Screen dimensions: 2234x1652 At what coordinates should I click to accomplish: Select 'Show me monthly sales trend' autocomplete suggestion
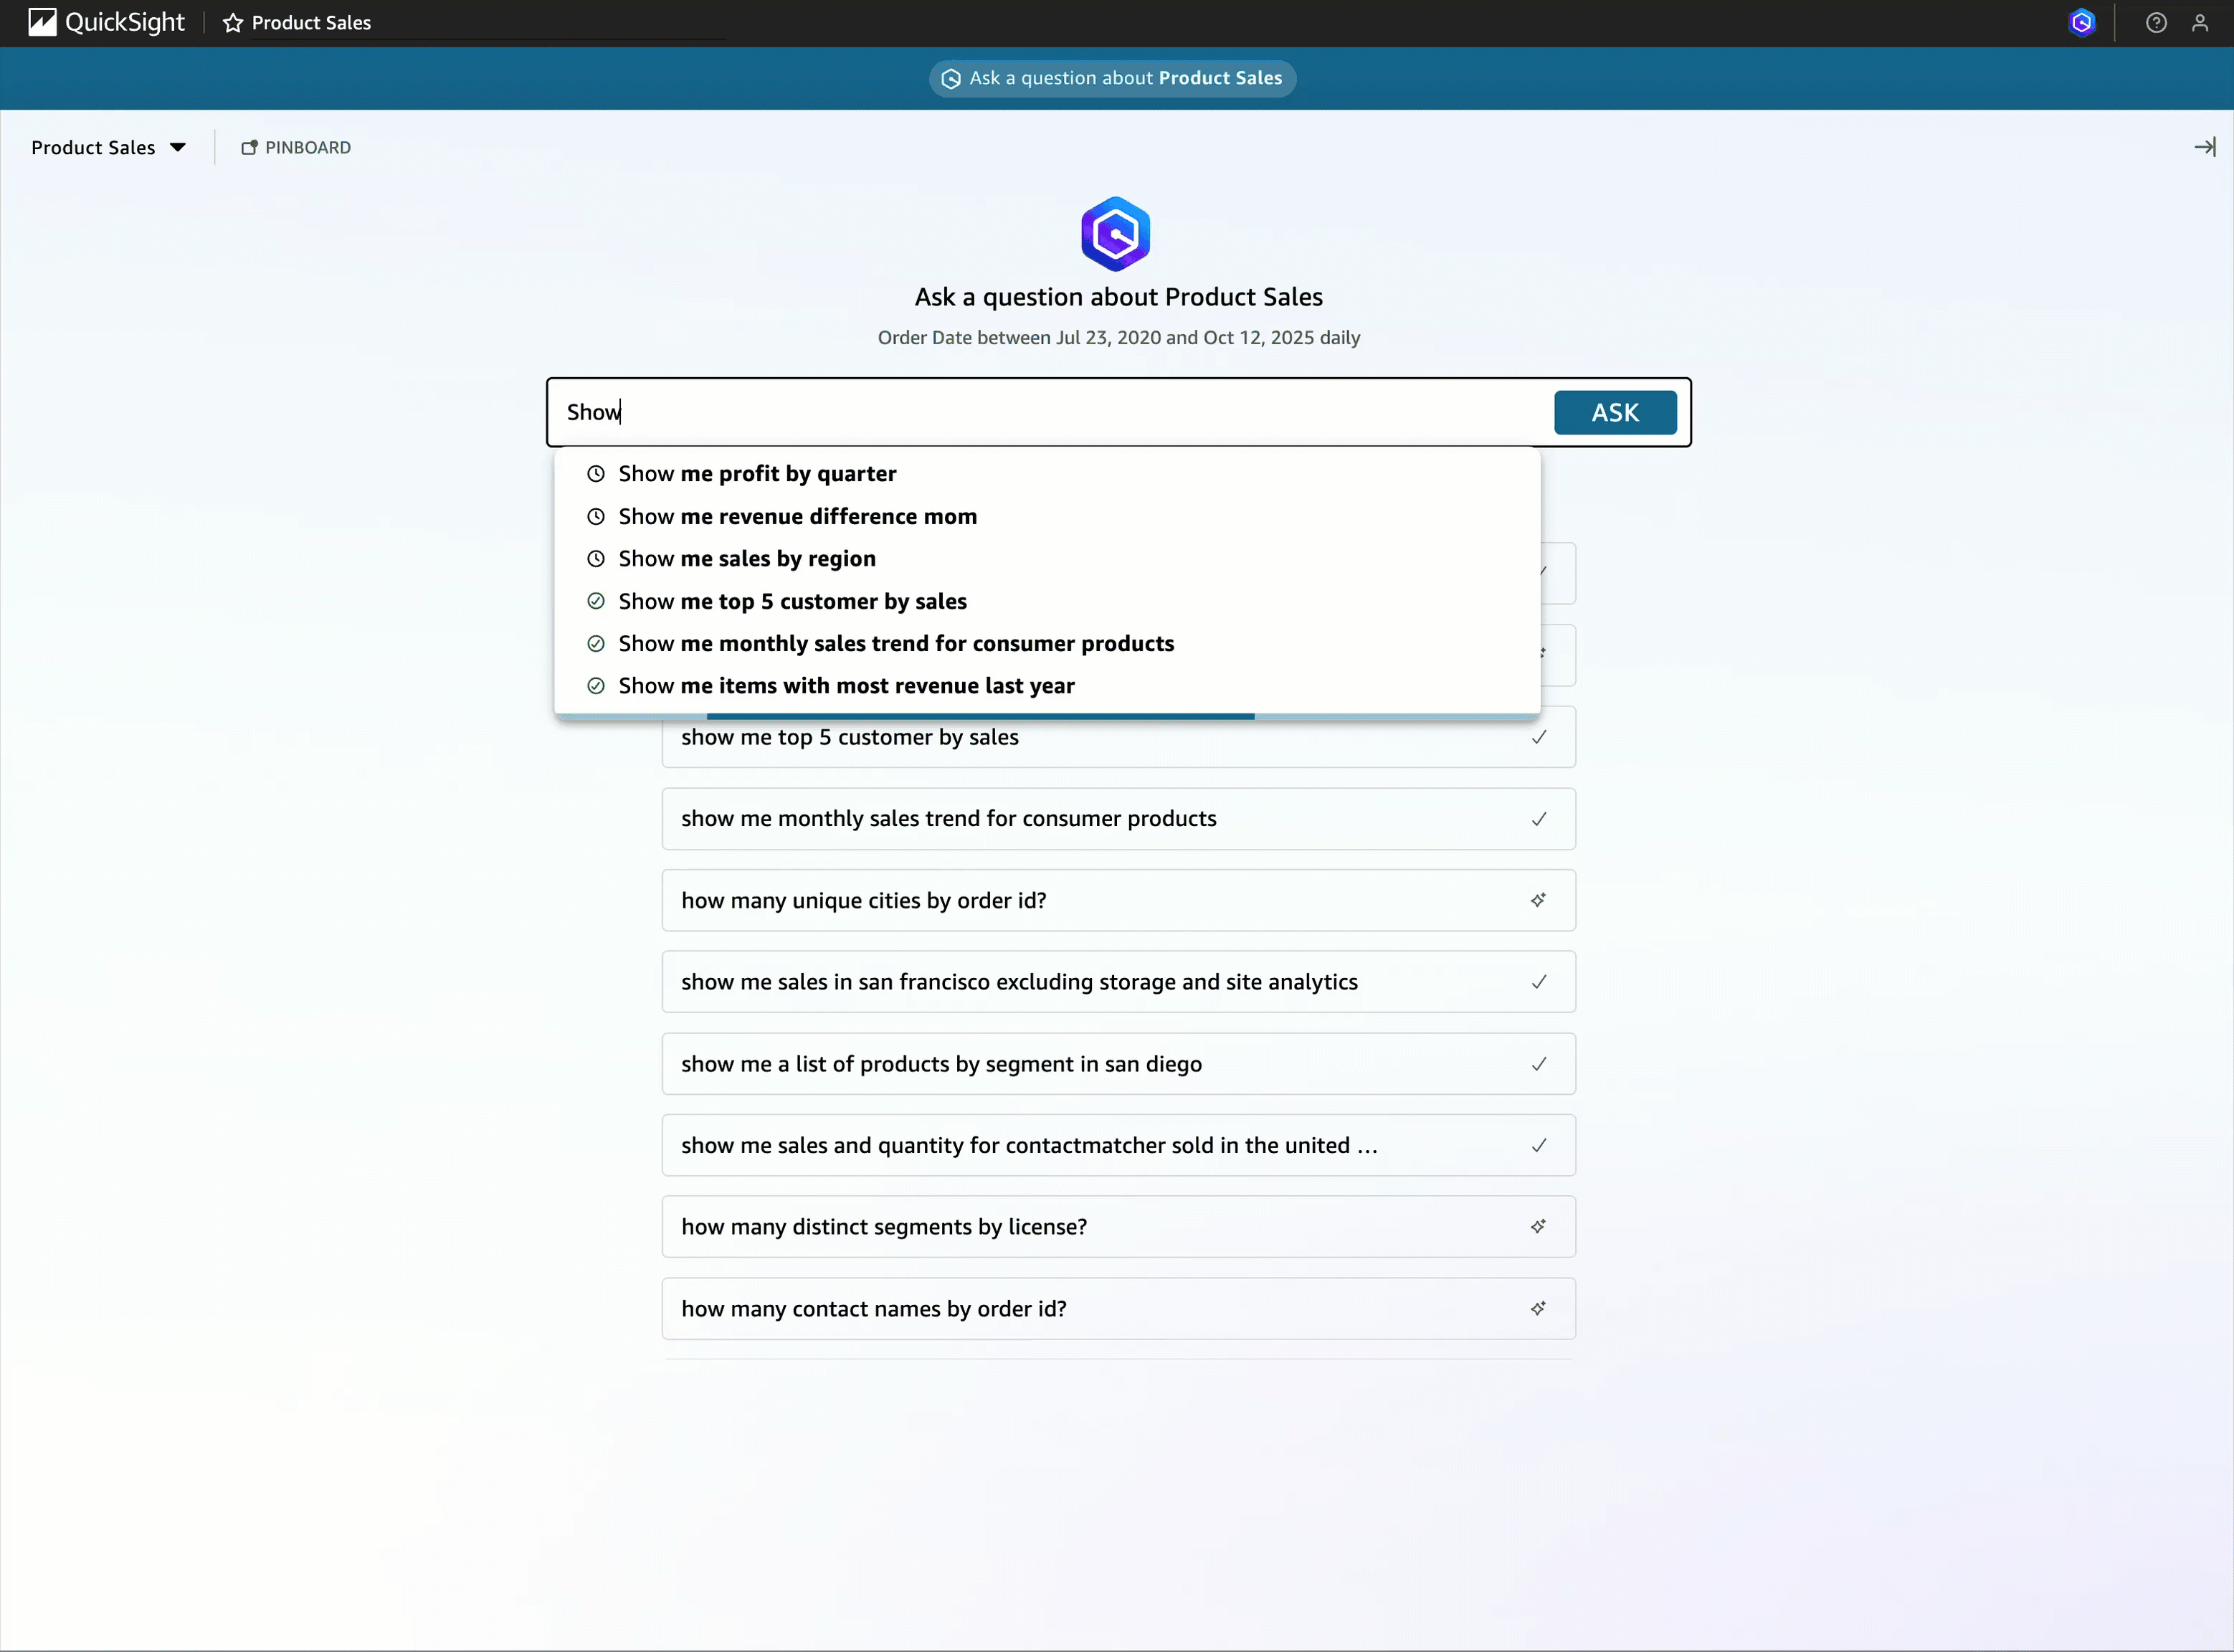895,644
